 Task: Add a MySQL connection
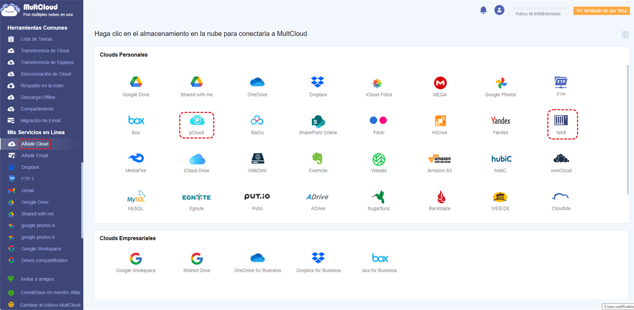pyautogui.click(x=136, y=198)
